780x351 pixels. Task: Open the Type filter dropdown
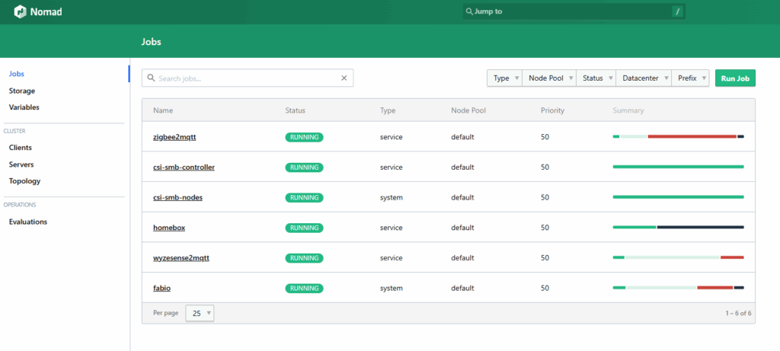coord(504,78)
